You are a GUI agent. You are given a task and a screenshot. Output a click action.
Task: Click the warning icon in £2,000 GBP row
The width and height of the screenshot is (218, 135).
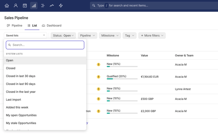coord(98,111)
